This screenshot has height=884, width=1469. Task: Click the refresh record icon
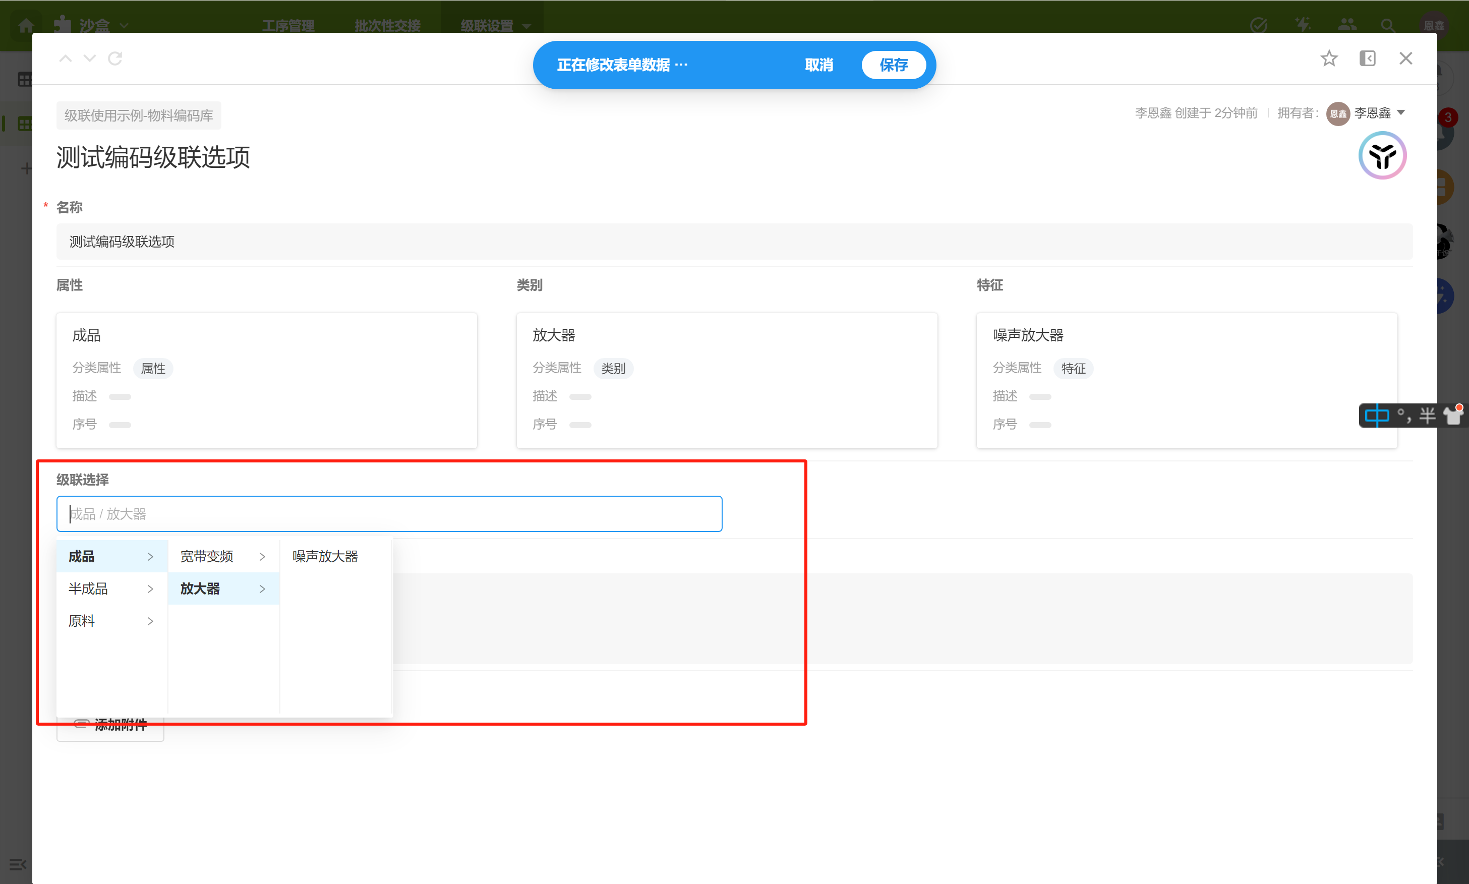(x=115, y=58)
